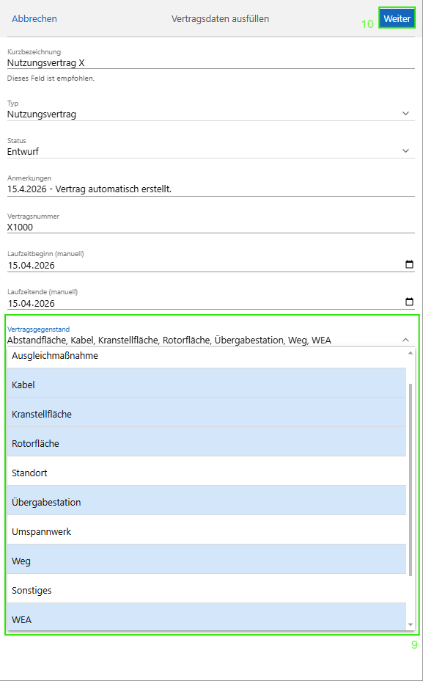Open calendar picker for Laufzeitende
Screen dimensions: 423x681
pyautogui.click(x=409, y=302)
